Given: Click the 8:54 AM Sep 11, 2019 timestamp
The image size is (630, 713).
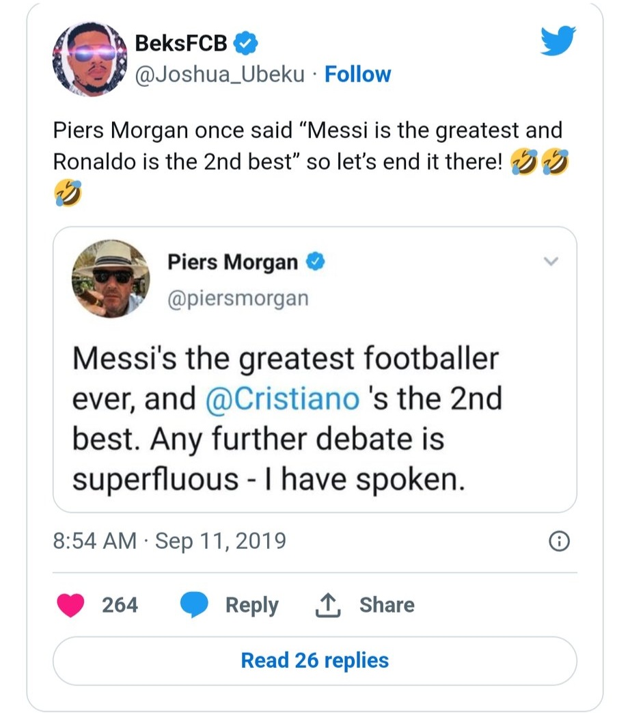Looking at the screenshot, I should 169,541.
